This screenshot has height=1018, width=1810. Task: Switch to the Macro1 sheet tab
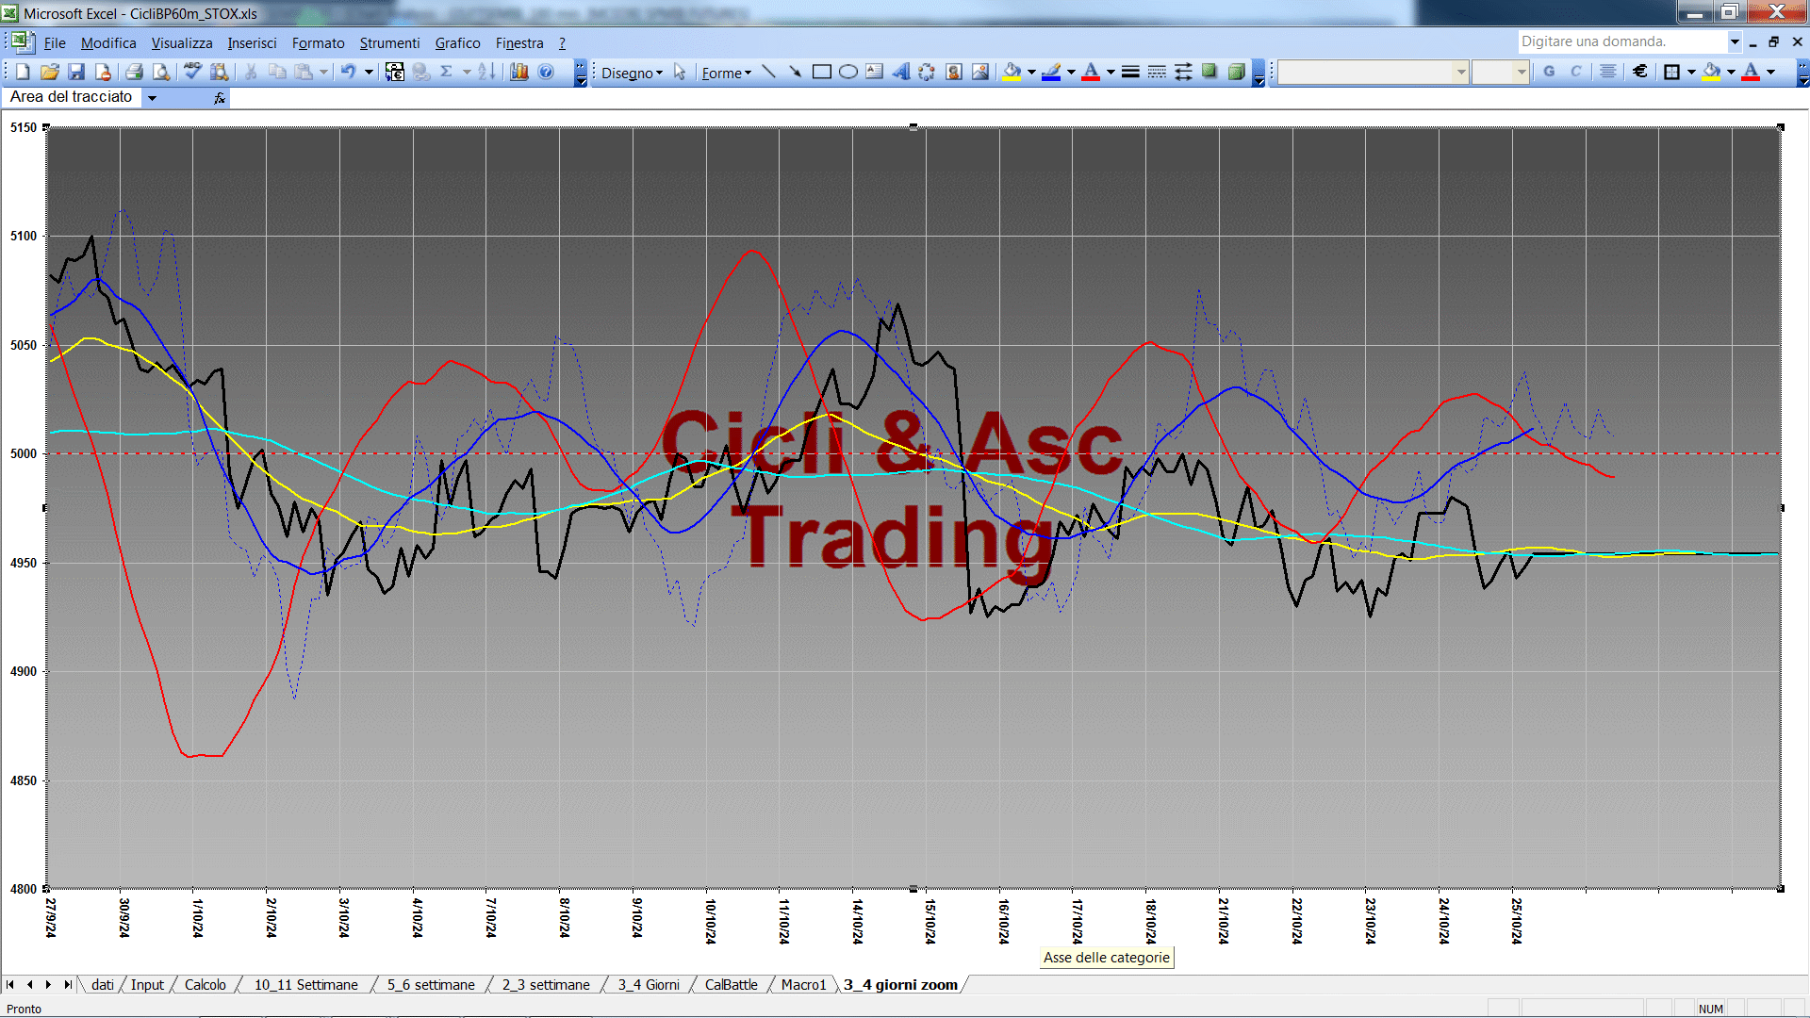803,985
